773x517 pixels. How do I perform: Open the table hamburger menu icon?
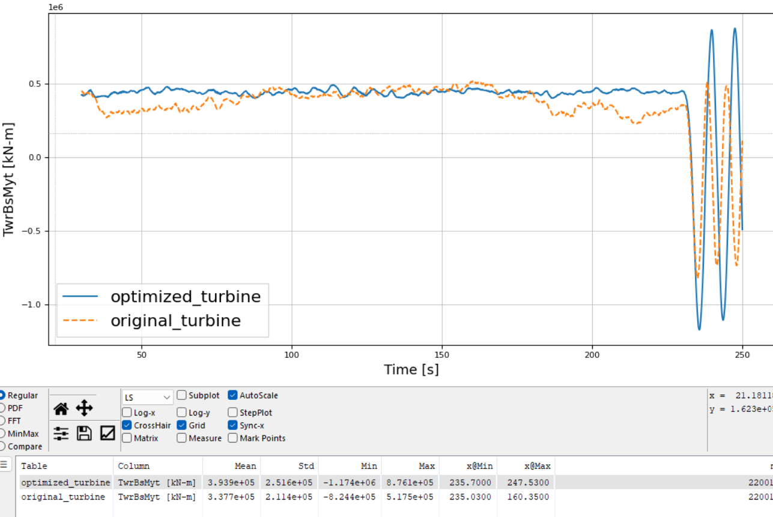4,464
